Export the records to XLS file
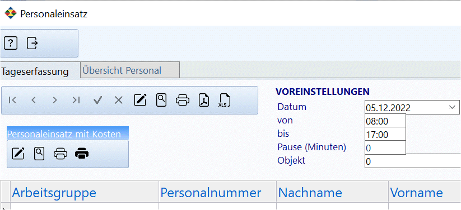The height and width of the screenshot is (210, 461). pos(225,100)
